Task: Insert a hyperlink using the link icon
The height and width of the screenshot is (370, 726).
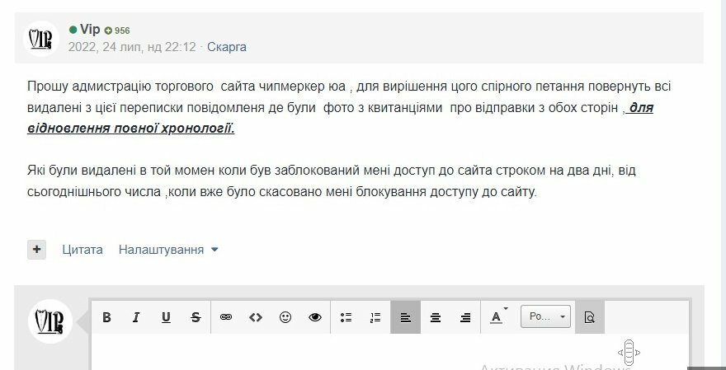Action: click(x=226, y=317)
